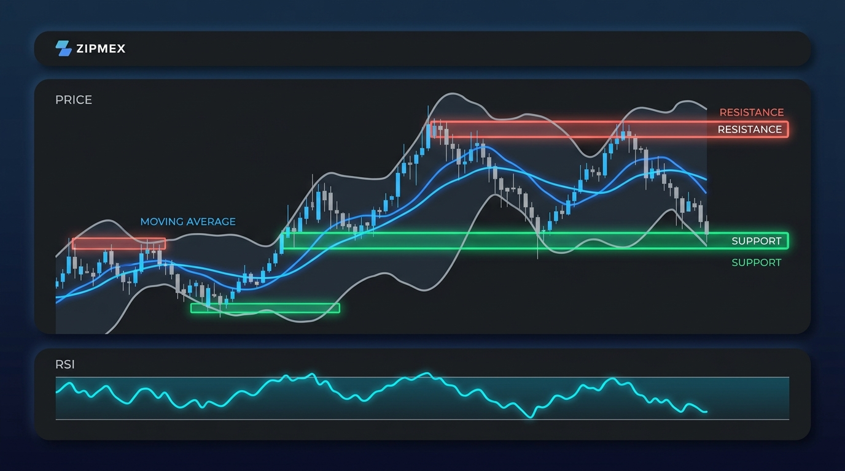
Task: Select the PRICE panel title
Action: (74, 100)
